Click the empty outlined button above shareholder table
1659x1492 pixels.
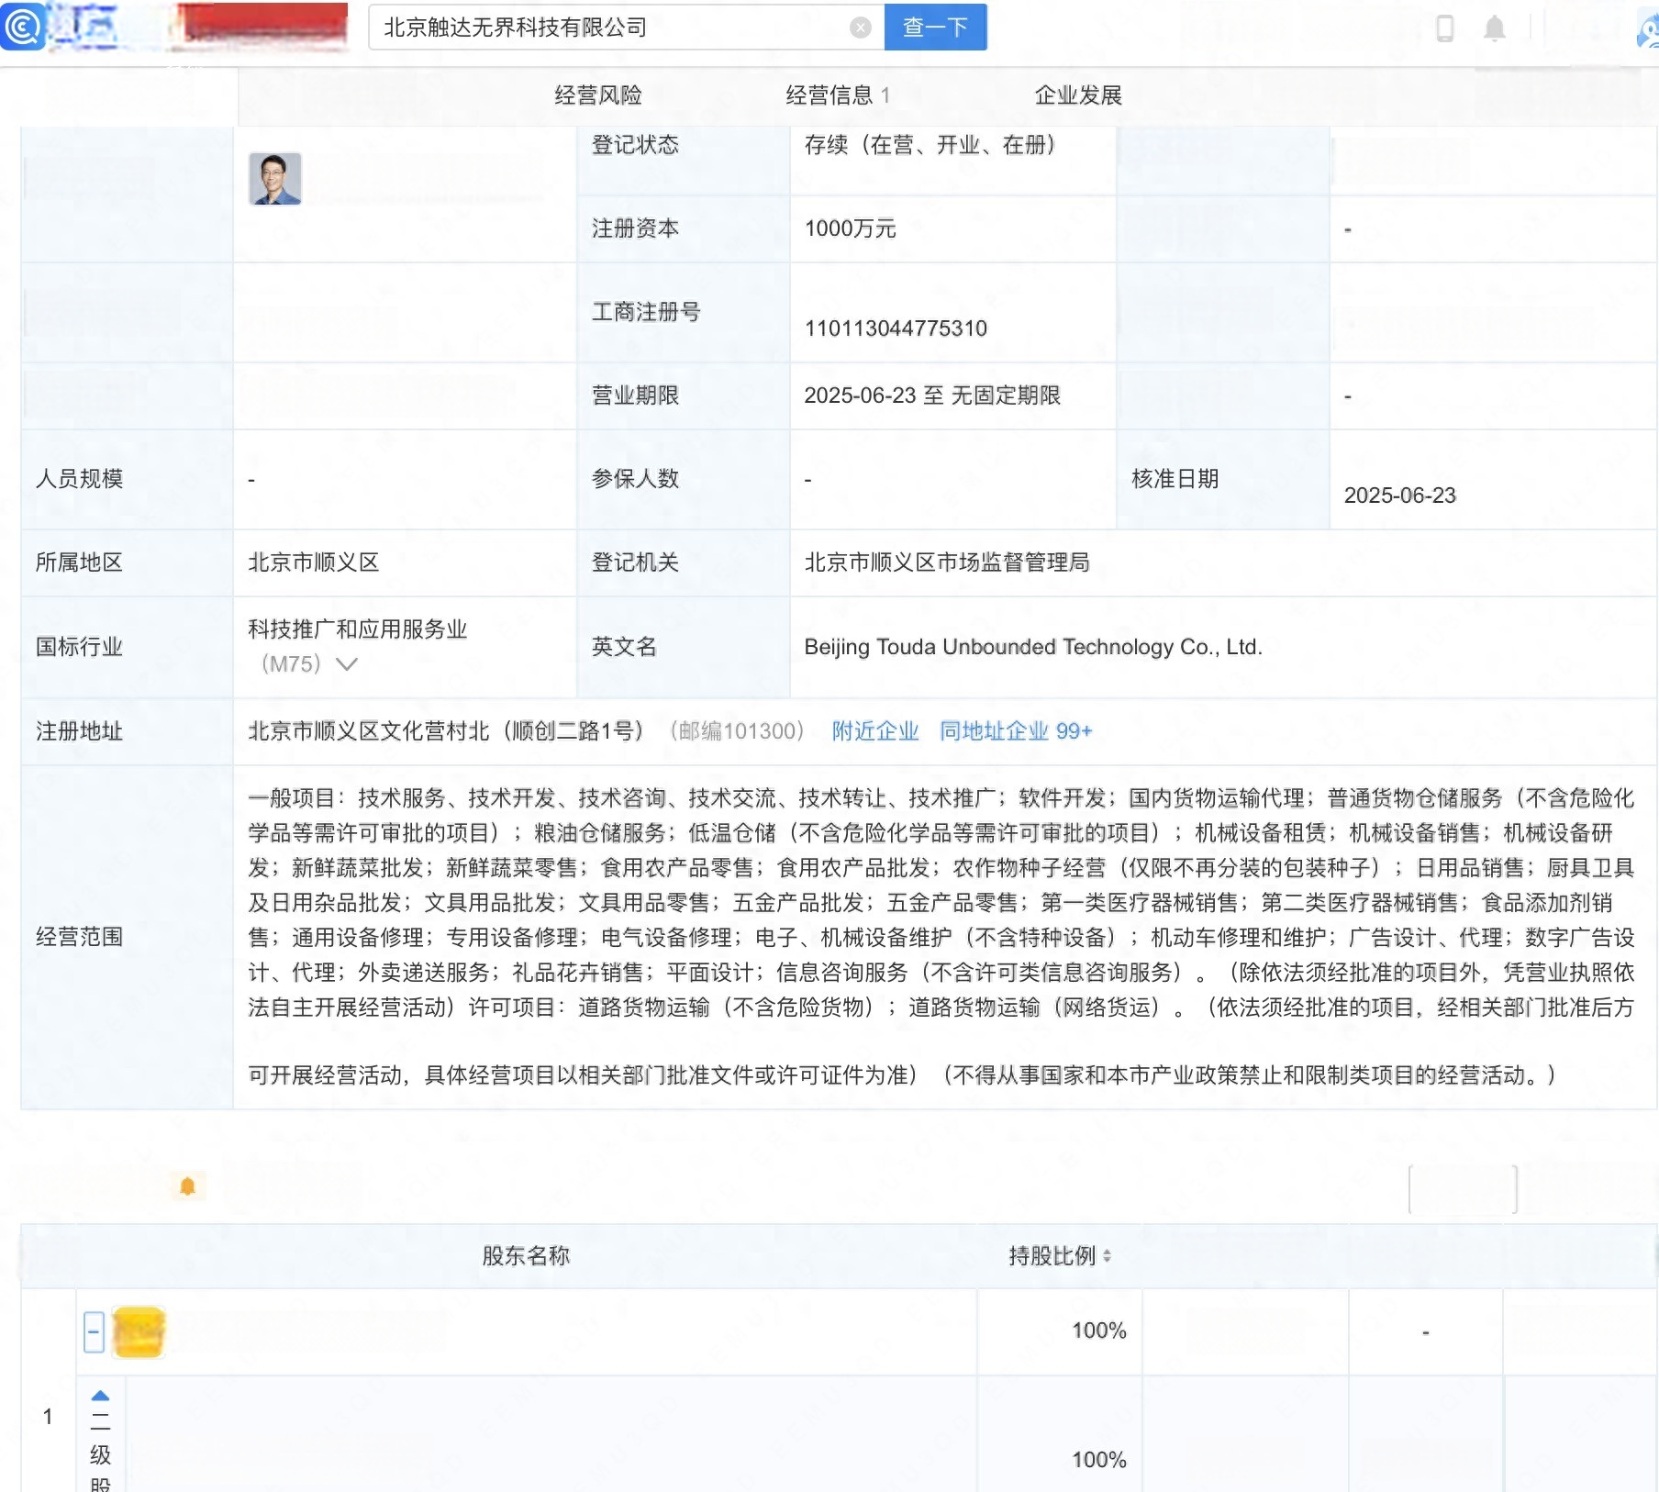(x=1463, y=1189)
